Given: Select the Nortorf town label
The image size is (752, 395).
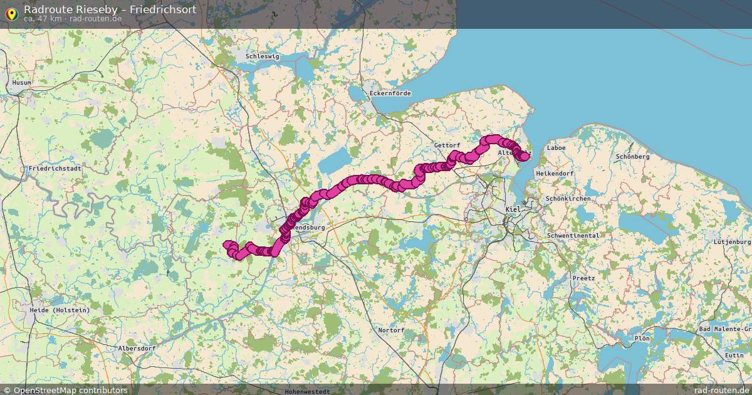Looking at the screenshot, I should click(x=391, y=330).
